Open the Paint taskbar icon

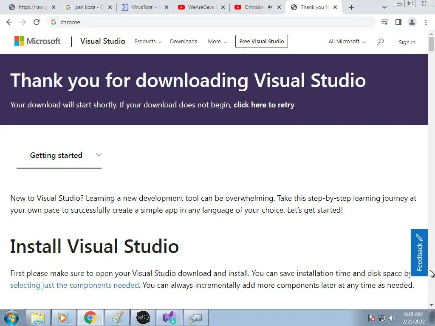(117, 318)
